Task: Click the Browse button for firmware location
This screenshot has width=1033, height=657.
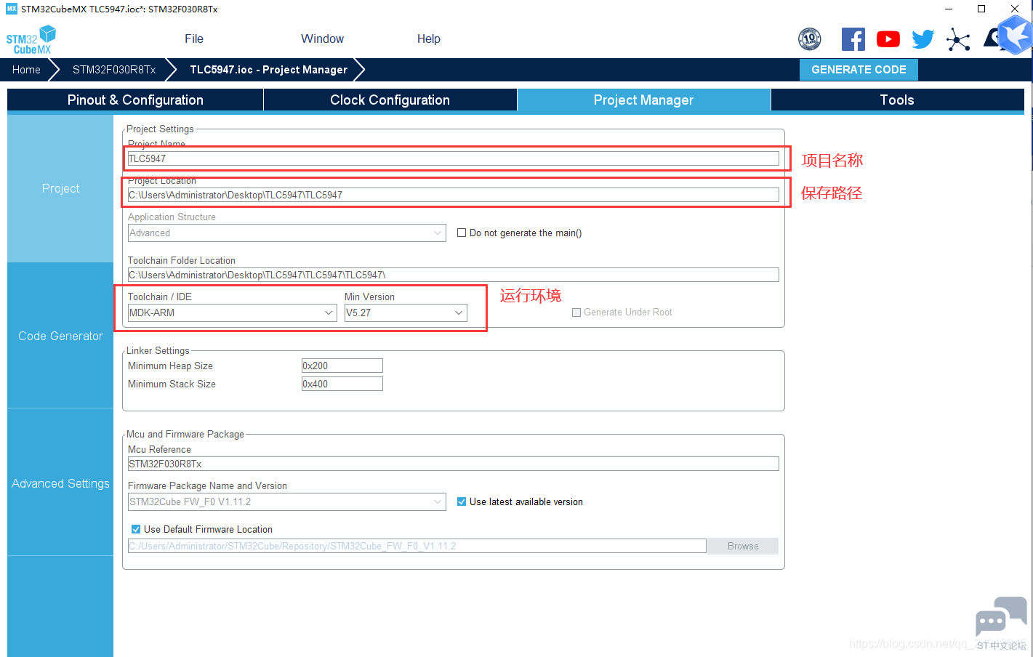Action: [x=743, y=547]
